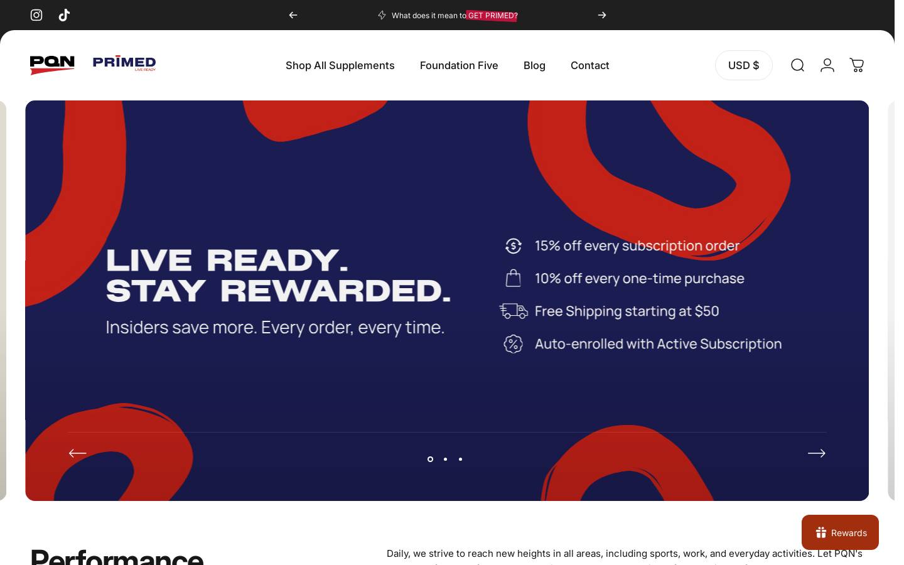
Task: Click the percent badge icon
Action: pyautogui.click(x=514, y=344)
